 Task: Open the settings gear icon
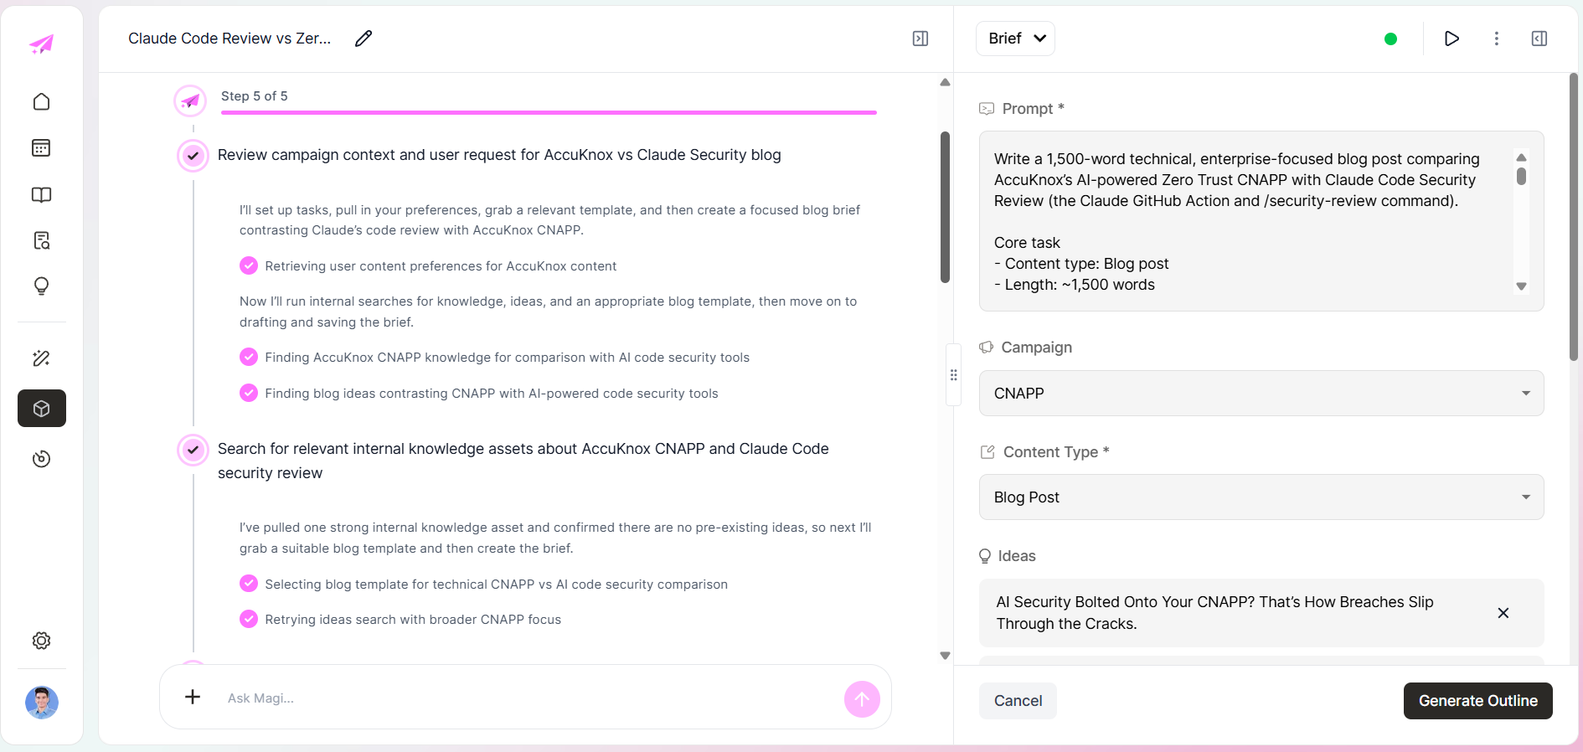(x=41, y=641)
